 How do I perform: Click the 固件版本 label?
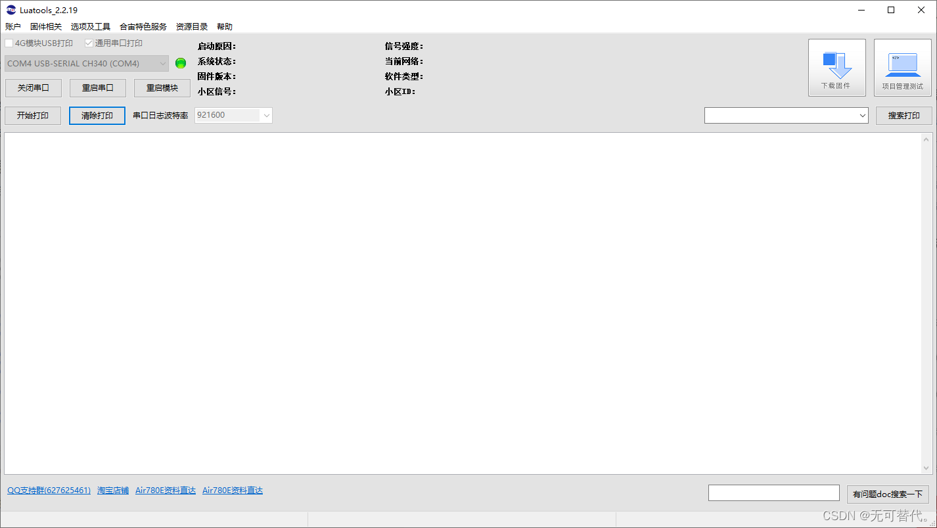pyautogui.click(x=217, y=76)
